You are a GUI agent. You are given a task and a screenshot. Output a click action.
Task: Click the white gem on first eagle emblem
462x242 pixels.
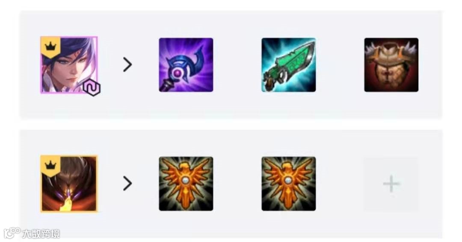pos(186,180)
